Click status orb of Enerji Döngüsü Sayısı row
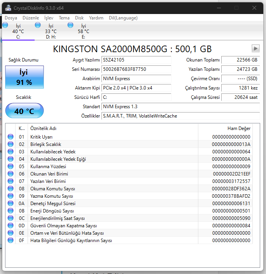 point(10,211)
